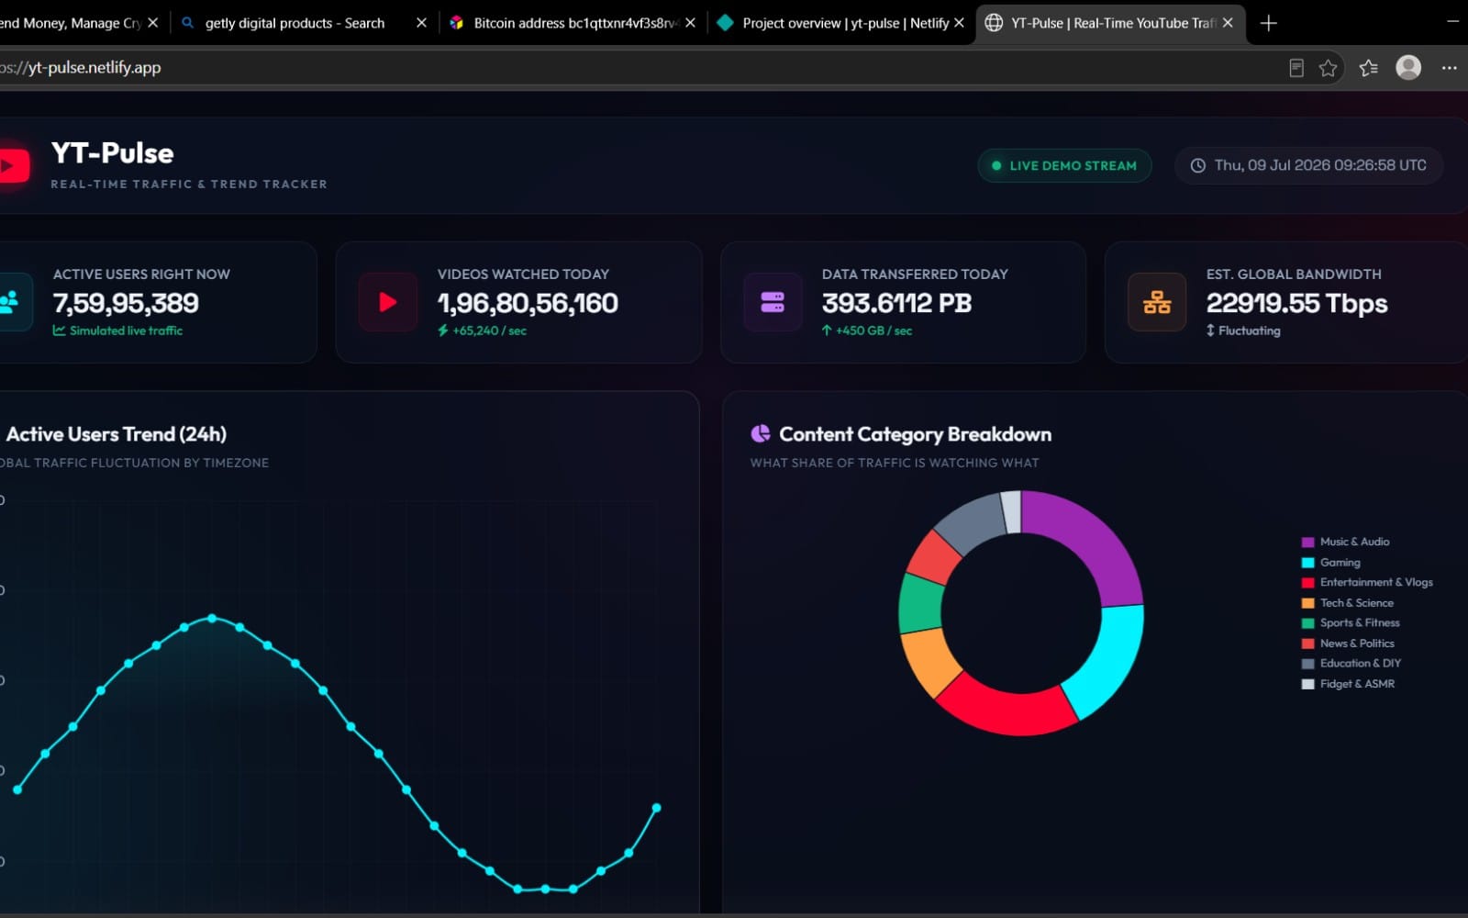Toggle Sports & Fitness legend entry
This screenshot has width=1468, height=918.
point(1351,623)
